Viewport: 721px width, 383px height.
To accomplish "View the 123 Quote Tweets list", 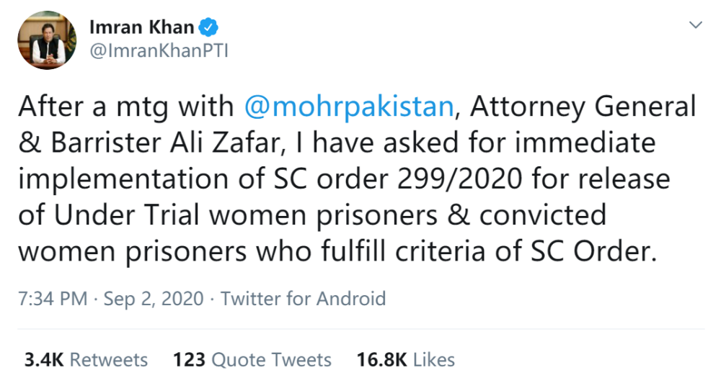I will click(x=252, y=359).
